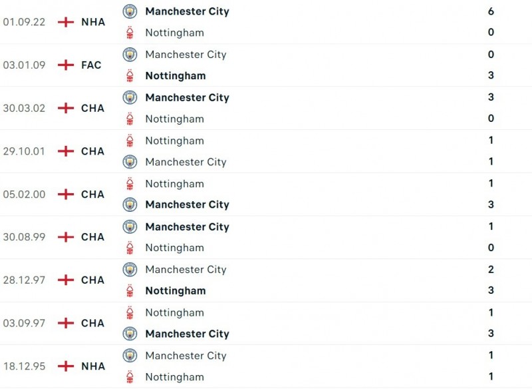Image resolution: width=532 pixels, height=389 pixels.
Task: Open the 29.10.01 match date row
Action: pos(24,151)
